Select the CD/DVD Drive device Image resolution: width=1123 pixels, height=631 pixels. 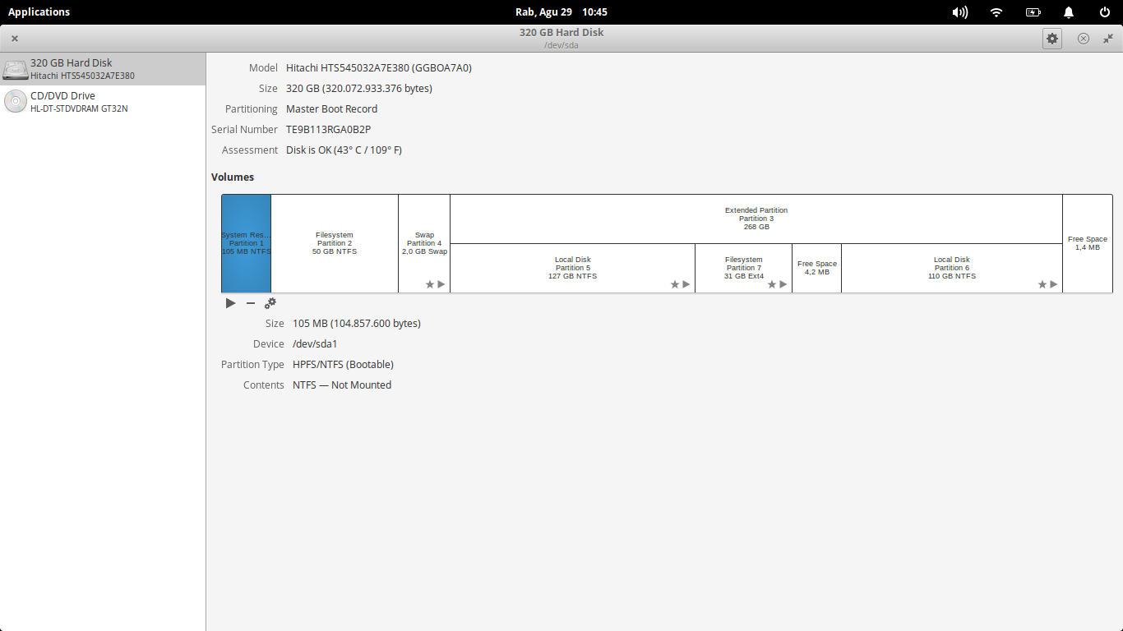(103, 102)
